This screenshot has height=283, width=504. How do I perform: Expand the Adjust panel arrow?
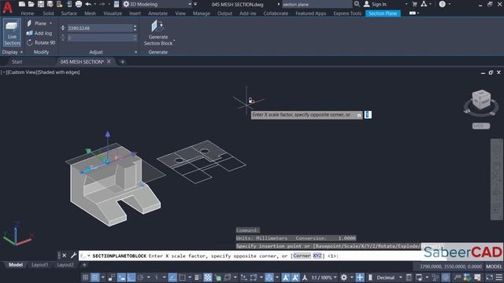point(135,52)
